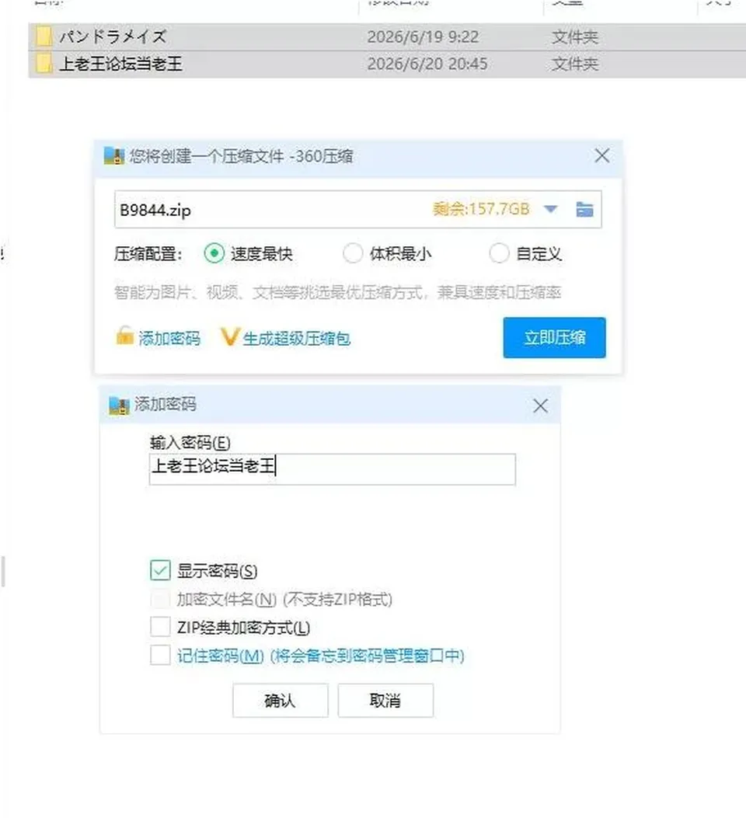Select the パンドラメイズ folder name

(112, 37)
